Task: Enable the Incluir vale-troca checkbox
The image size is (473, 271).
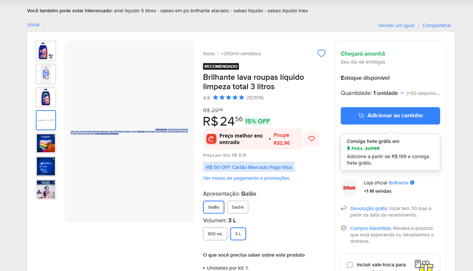Action: [350, 264]
